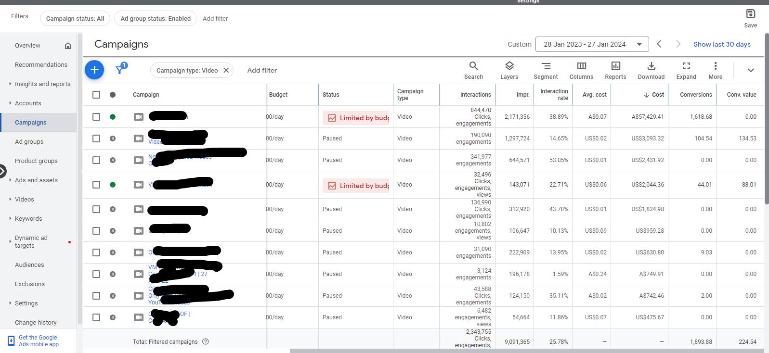Image resolution: width=769 pixels, height=353 pixels.
Task: Click Show last 30 days link
Action: pos(722,44)
